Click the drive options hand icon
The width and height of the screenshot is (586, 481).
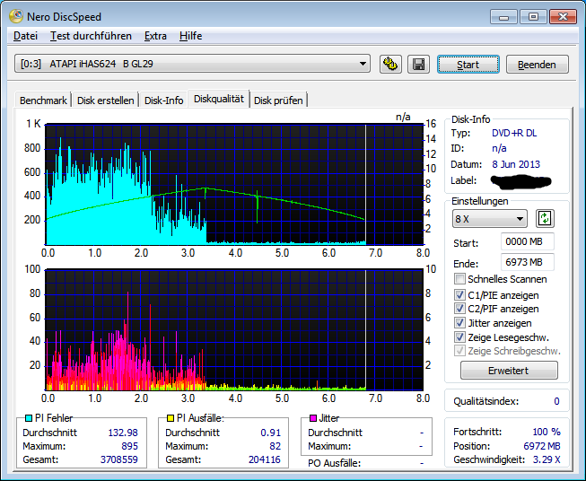(x=390, y=64)
